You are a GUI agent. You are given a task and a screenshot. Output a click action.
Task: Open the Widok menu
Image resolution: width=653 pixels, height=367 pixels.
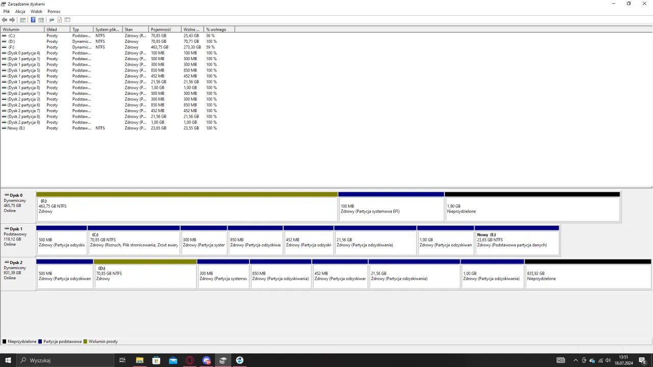(x=36, y=11)
